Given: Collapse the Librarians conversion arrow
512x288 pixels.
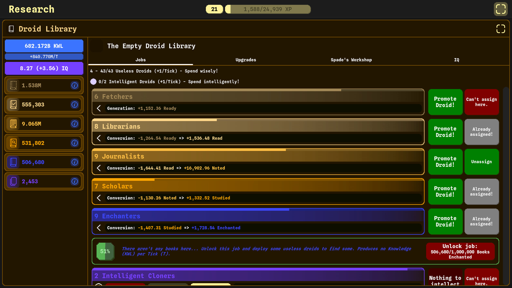Looking at the screenshot, I should click(x=99, y=138).
